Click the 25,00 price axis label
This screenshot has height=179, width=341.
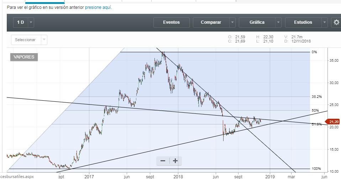coord(334,105)
